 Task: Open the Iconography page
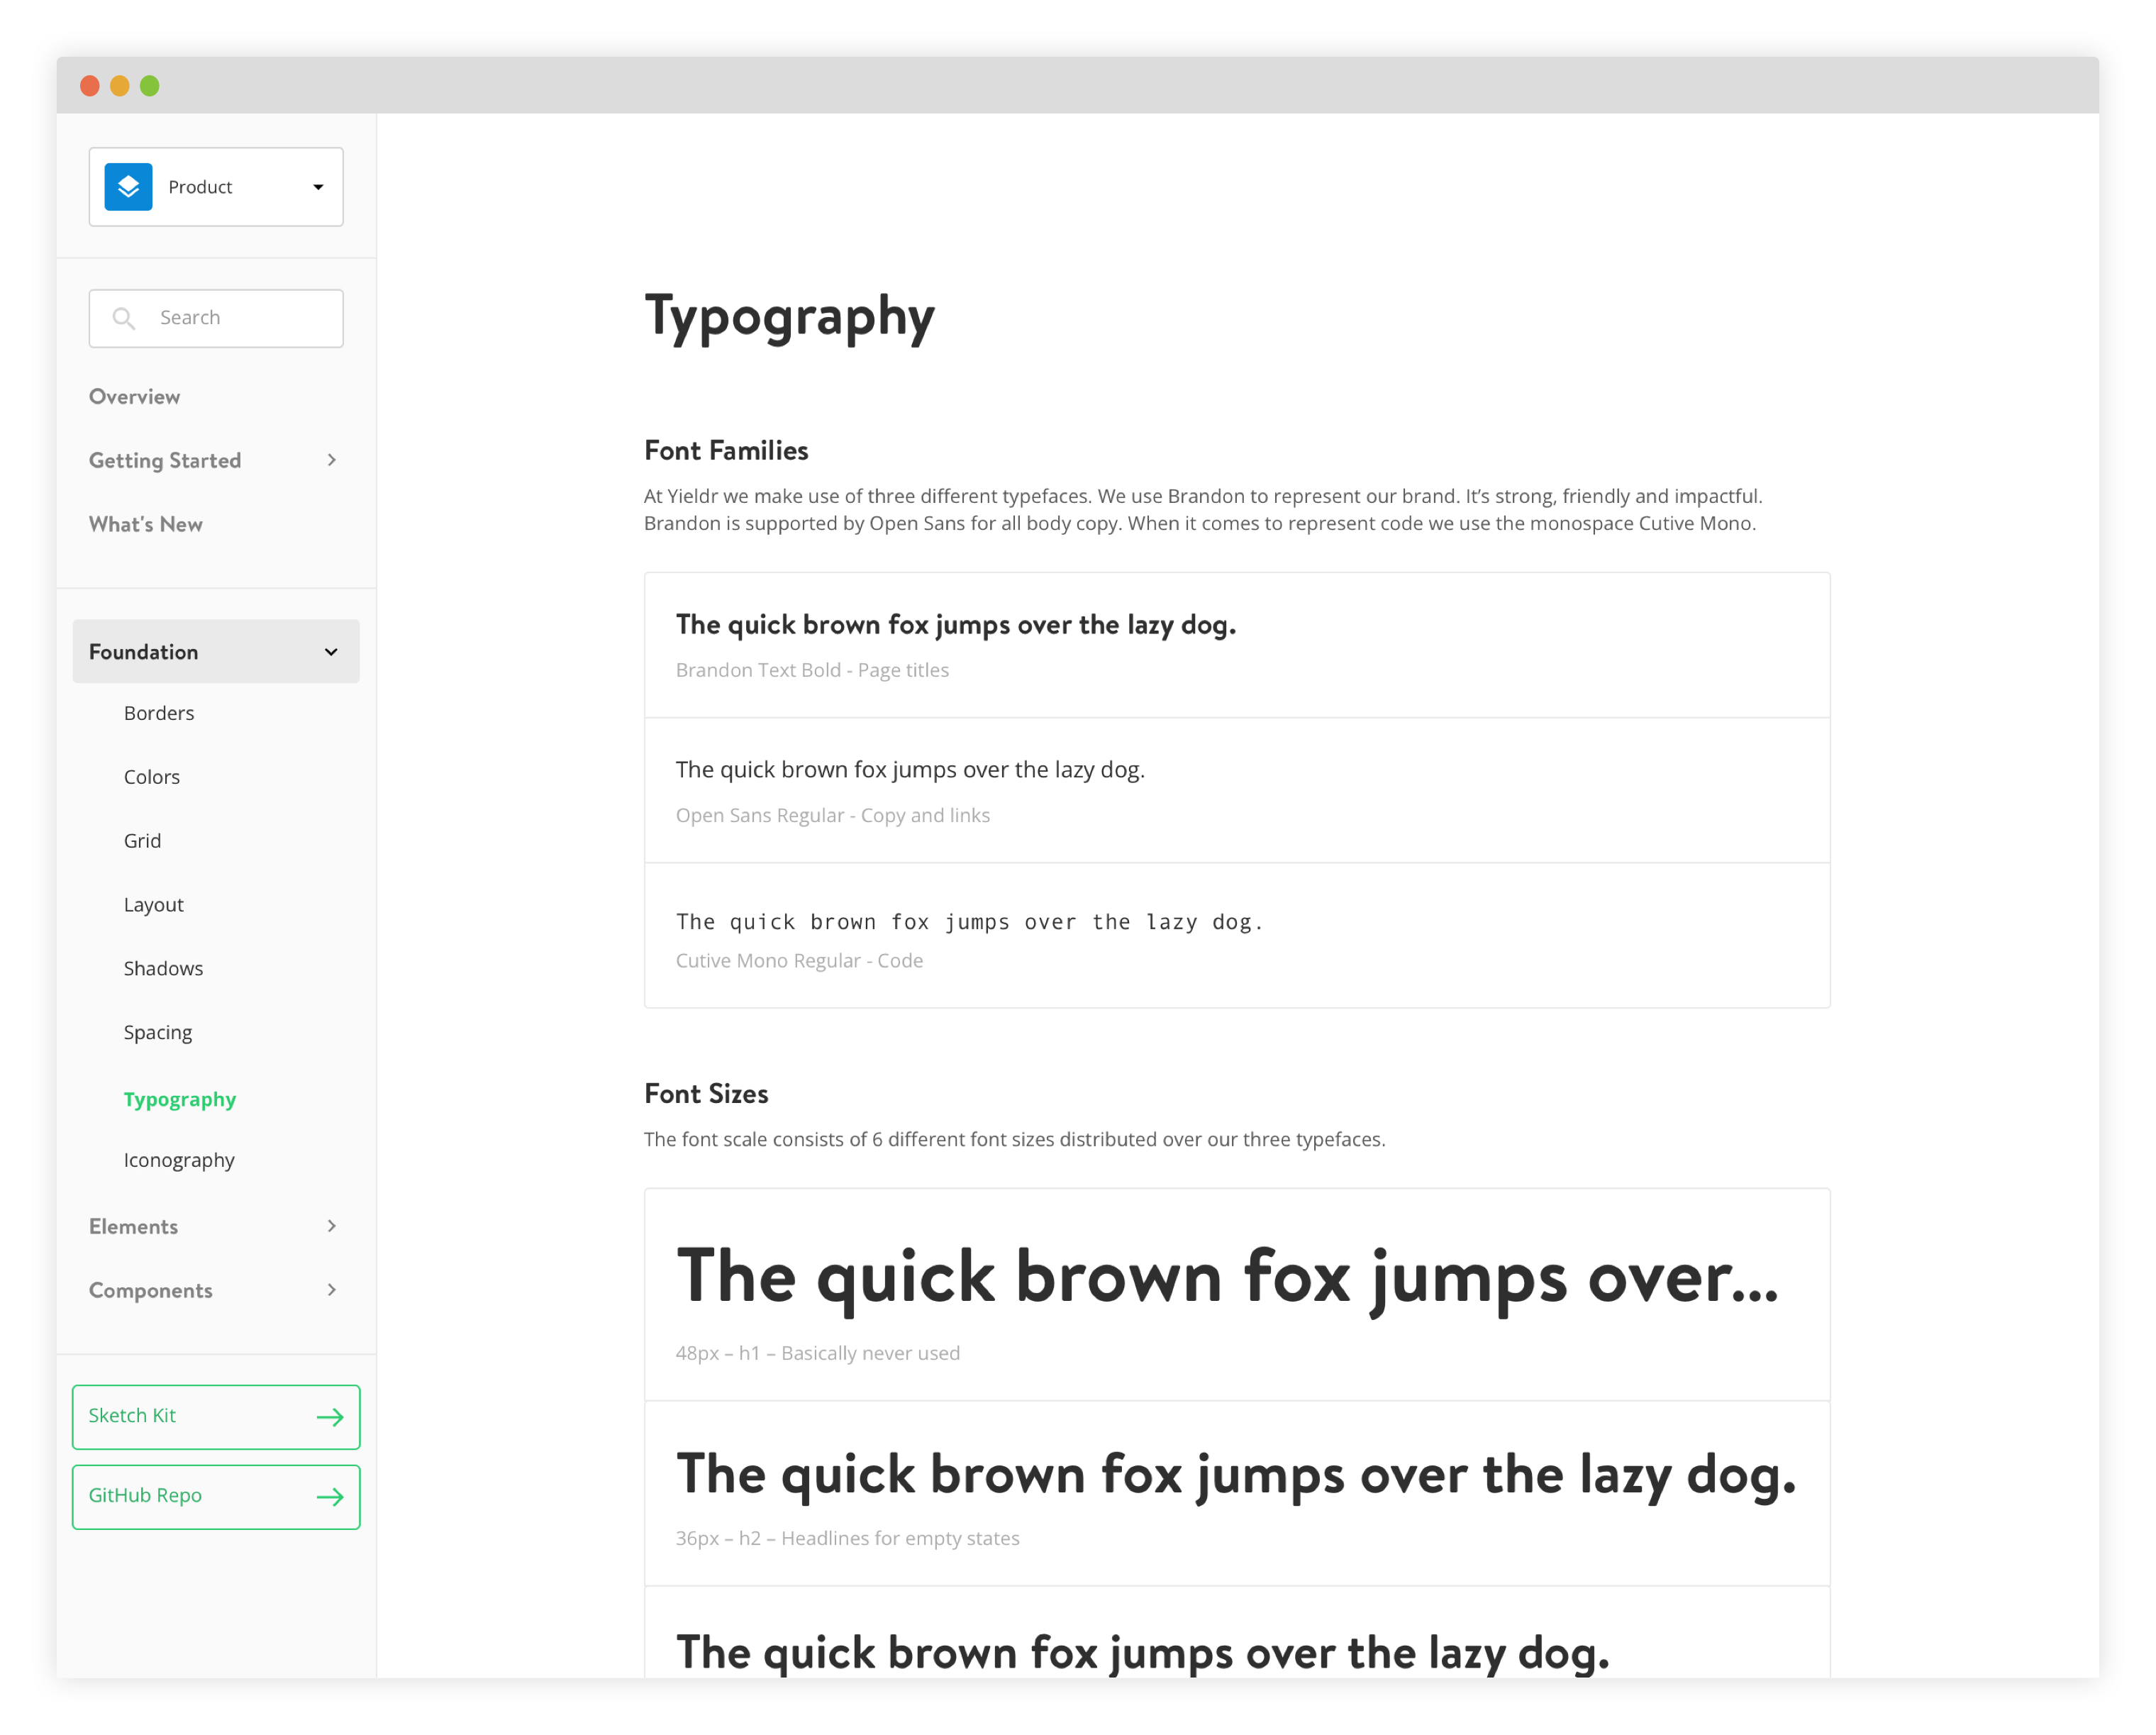click(x=179, y=1160)
